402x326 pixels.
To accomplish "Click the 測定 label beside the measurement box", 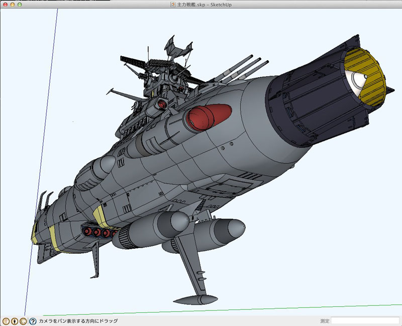I will coord(325,321).
